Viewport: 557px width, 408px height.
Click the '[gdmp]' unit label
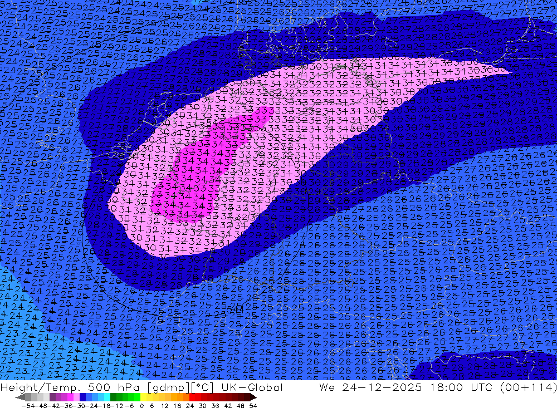pyautogui.click(x=168, y=387)
